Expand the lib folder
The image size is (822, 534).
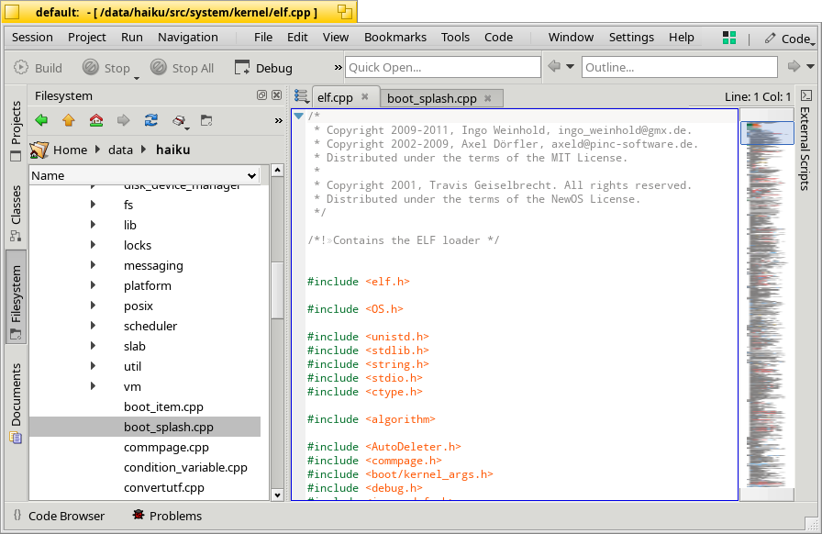point(93,225)
